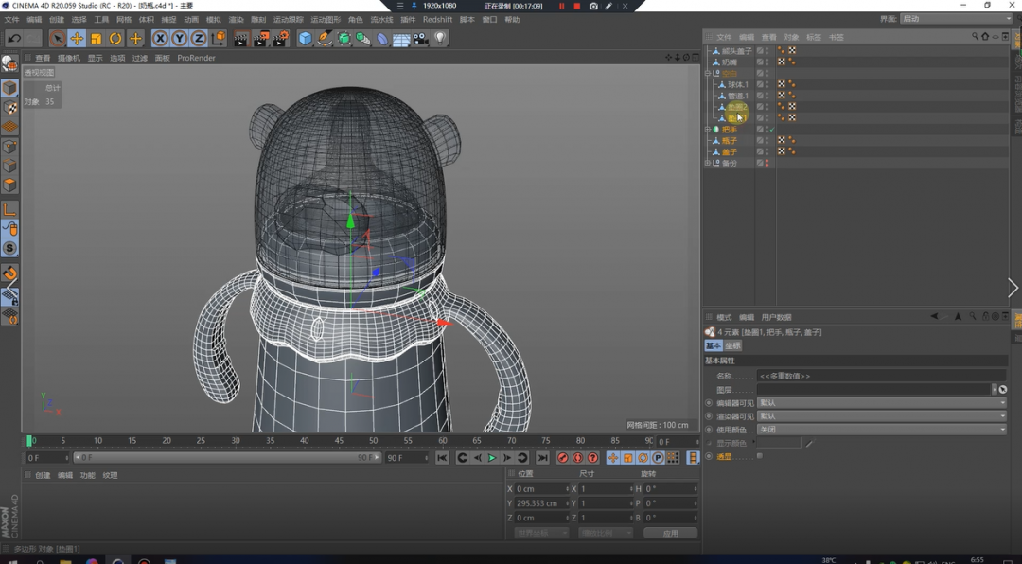
Task: Render to picture viewer clapperboard icon
Action: tap(260, 39)
